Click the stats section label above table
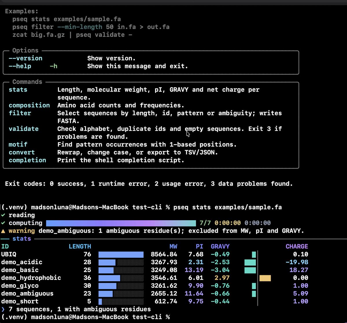 [x=22, y=239]
